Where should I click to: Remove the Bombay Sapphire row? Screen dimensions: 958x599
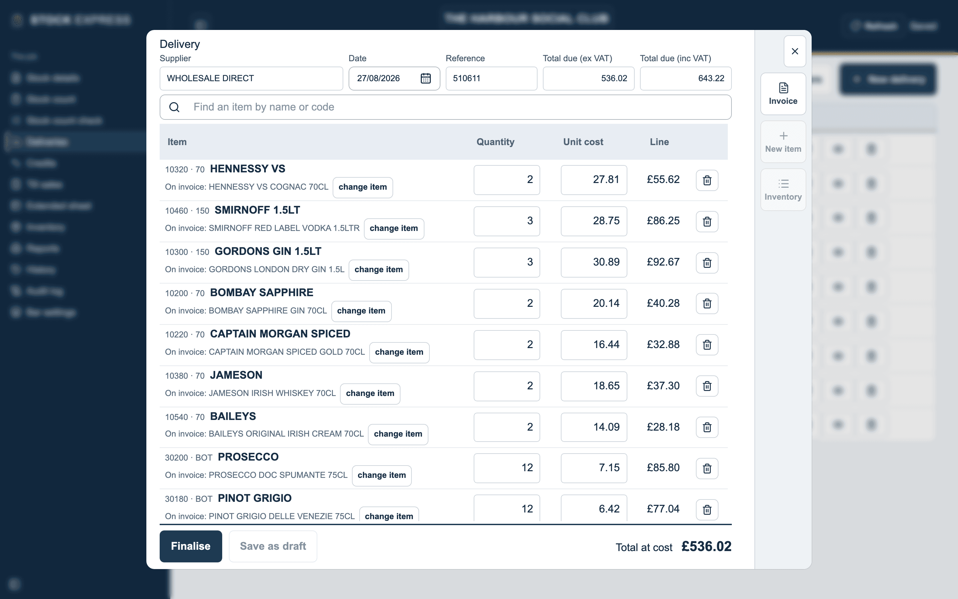[x=707, y=303]
